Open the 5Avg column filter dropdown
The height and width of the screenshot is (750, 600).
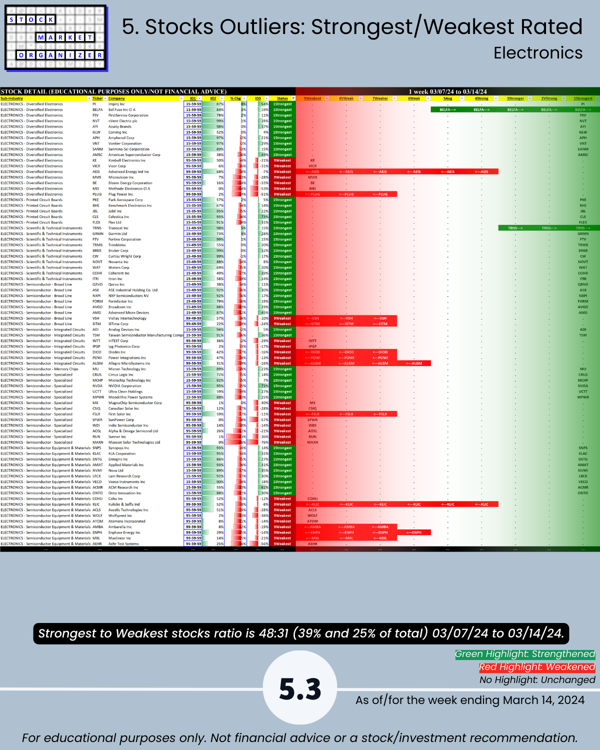[462, 98]
